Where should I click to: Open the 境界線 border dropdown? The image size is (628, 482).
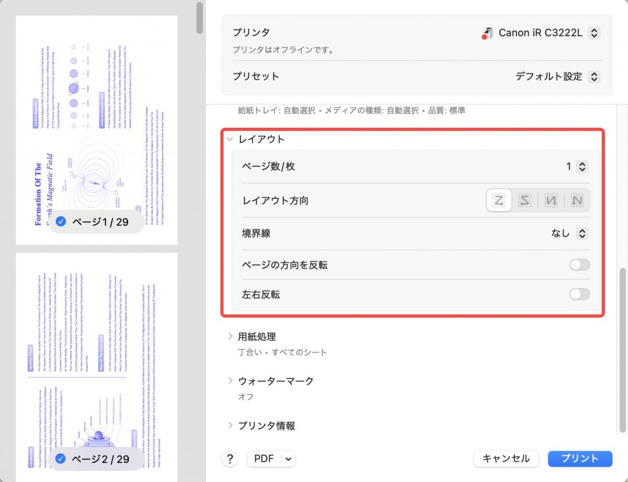pos(583,233)
